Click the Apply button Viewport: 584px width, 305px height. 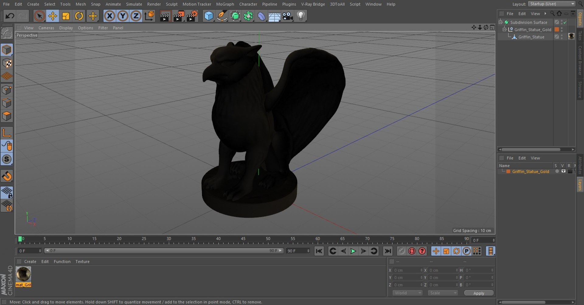pyautogui.click(x=479, y=293)
